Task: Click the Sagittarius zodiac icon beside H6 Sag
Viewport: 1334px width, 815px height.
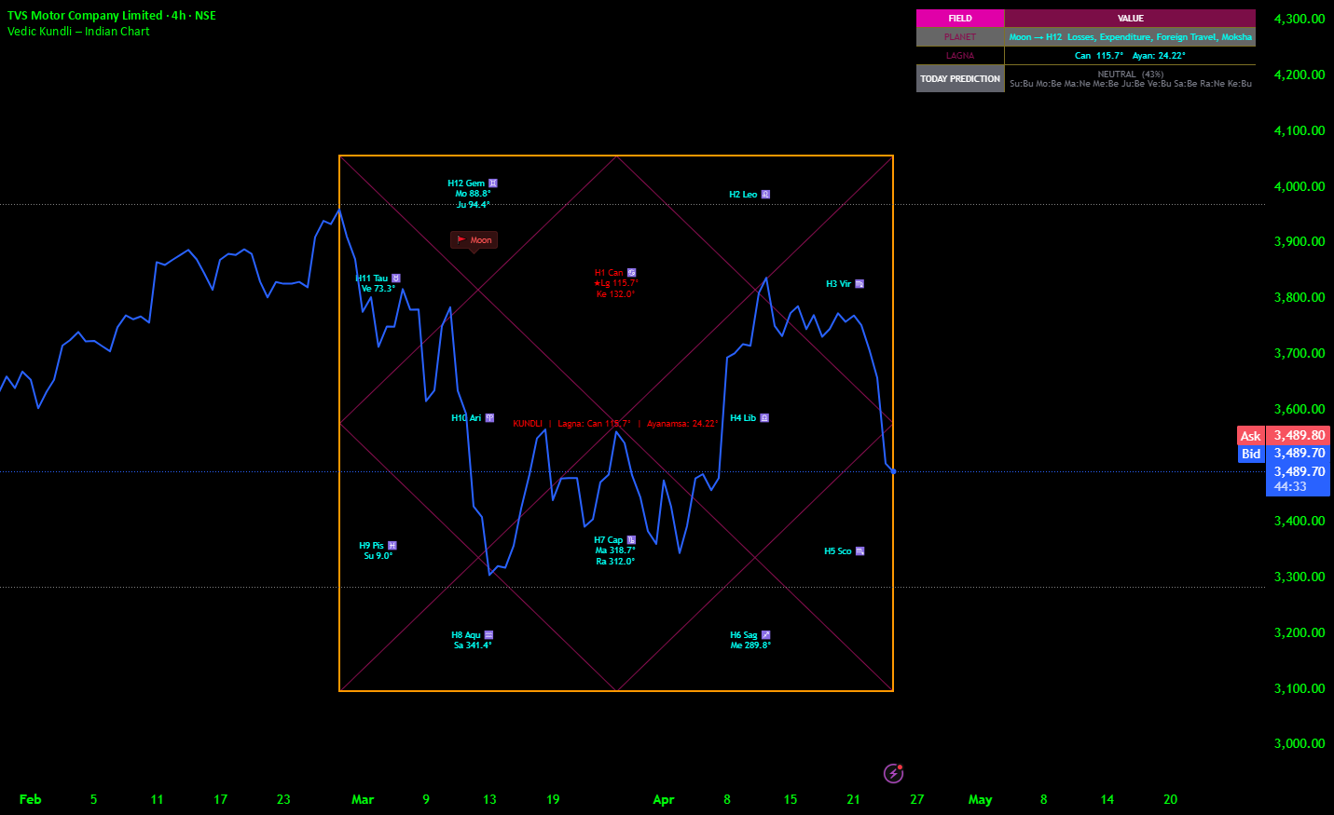Action: click(x=766, y=635)
